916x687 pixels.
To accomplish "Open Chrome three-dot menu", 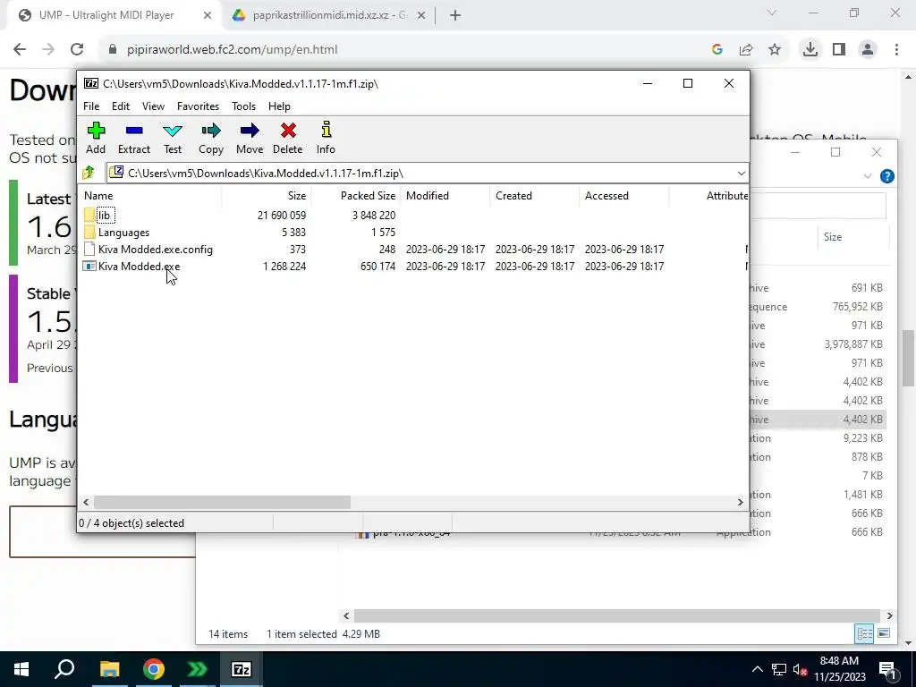I will 896,50.
